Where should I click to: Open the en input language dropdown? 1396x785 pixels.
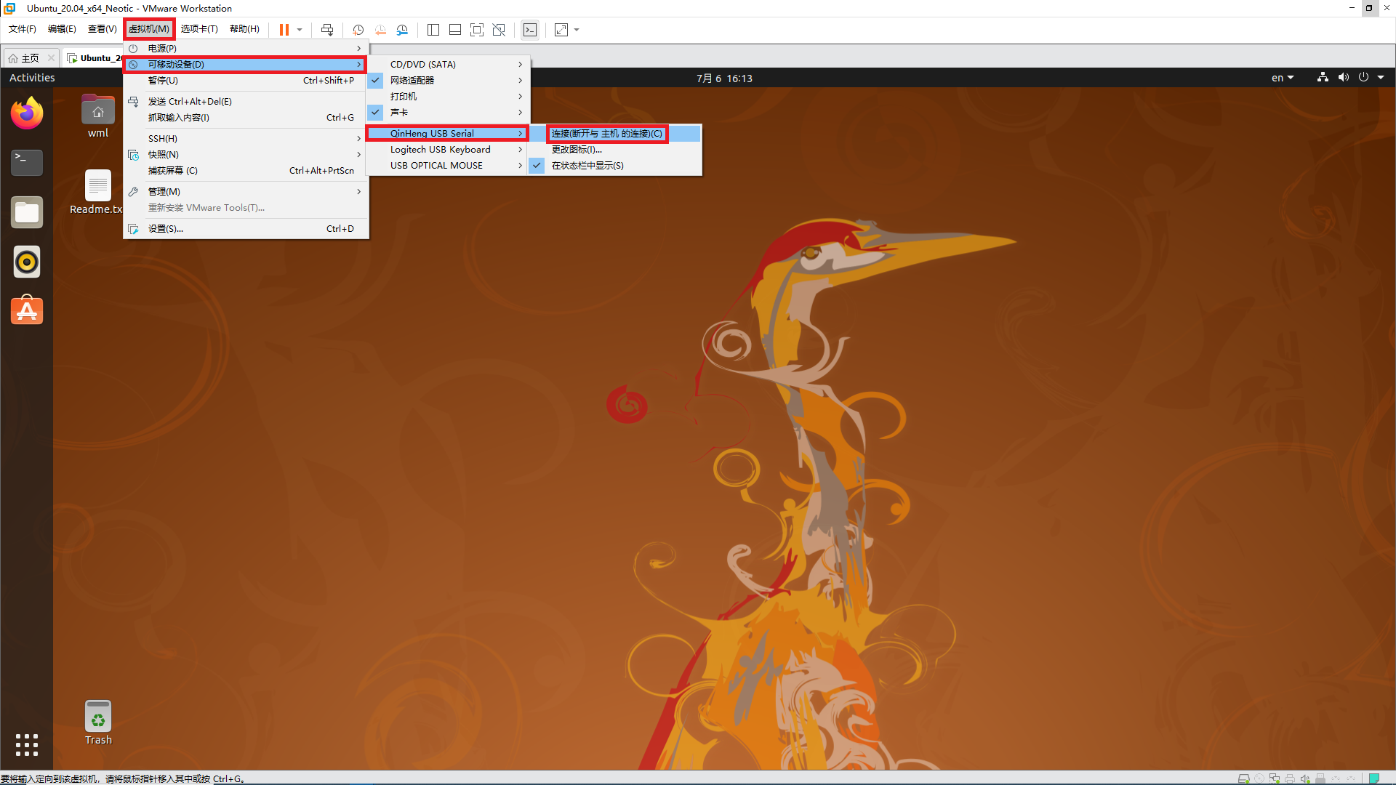pos(1283,78)
